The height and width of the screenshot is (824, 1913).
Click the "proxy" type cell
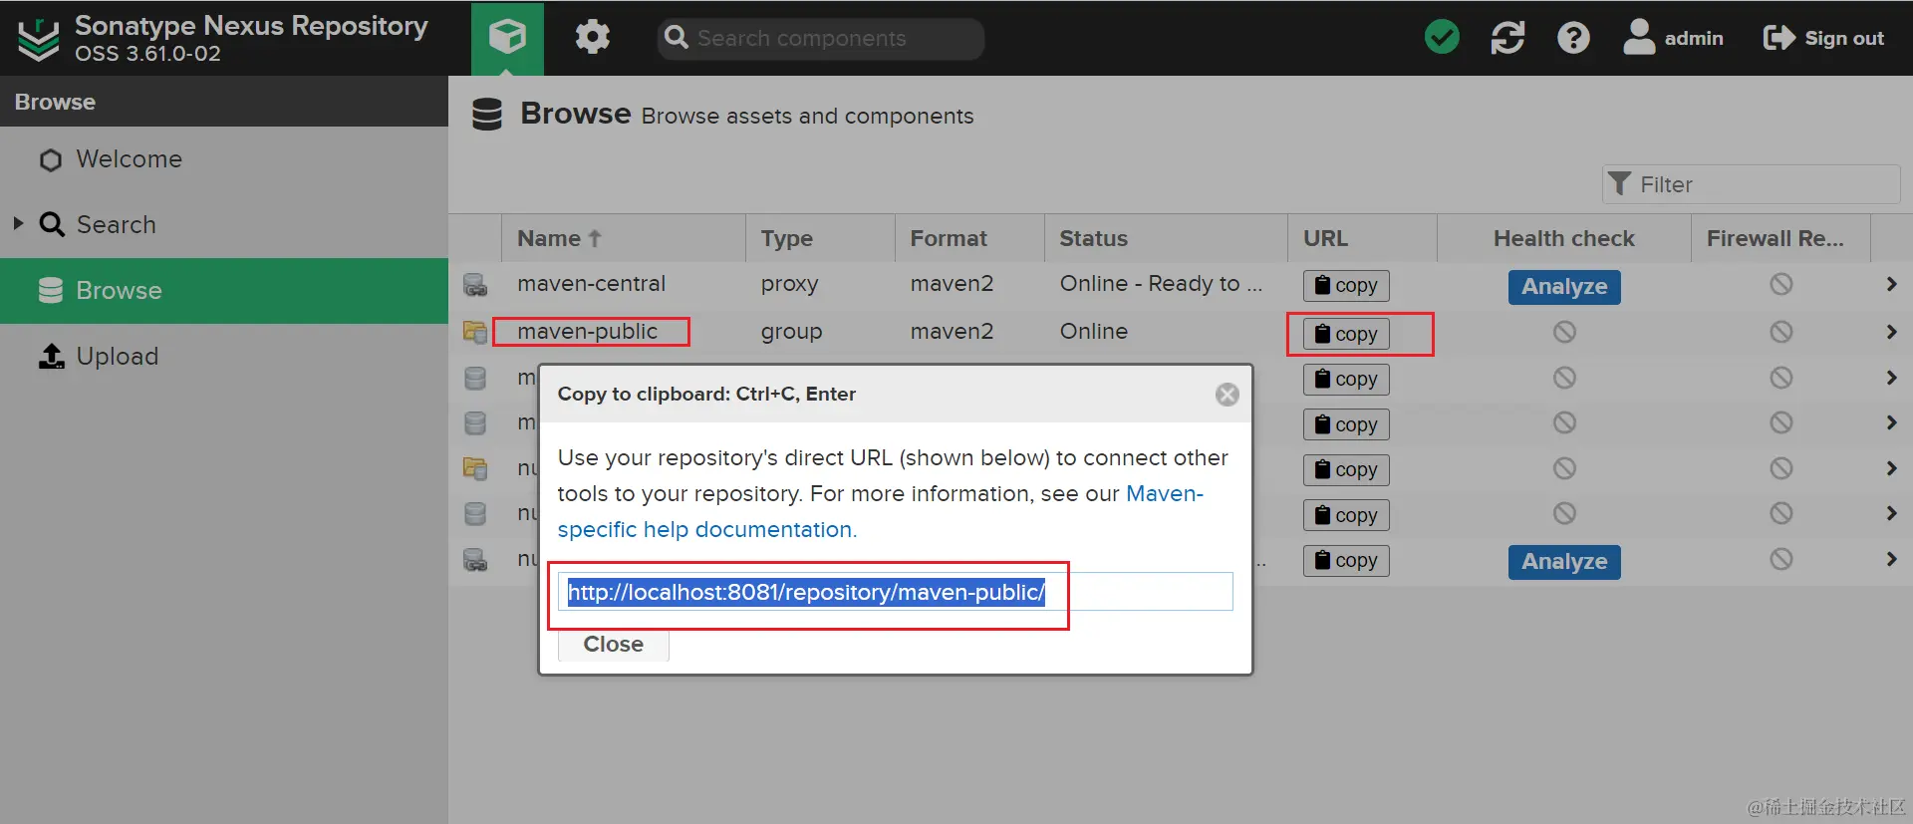click(789, 284)
